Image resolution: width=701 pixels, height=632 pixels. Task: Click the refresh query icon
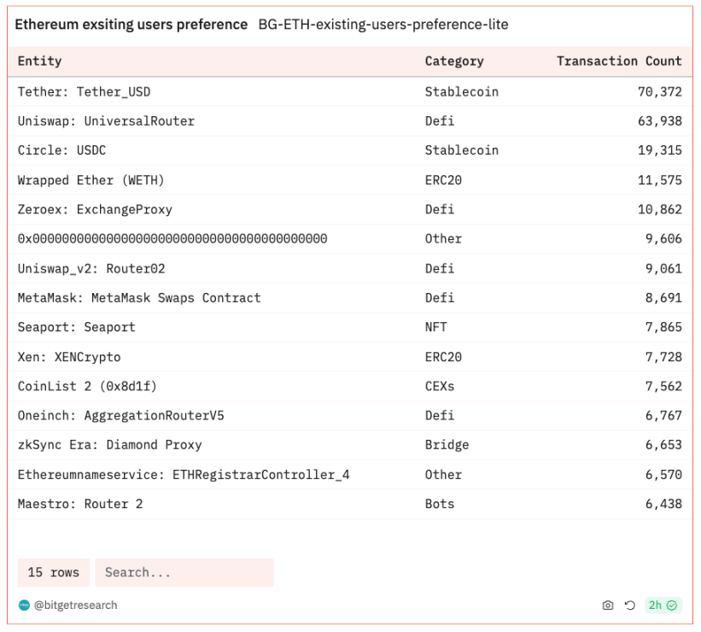[x=630, y=606]
